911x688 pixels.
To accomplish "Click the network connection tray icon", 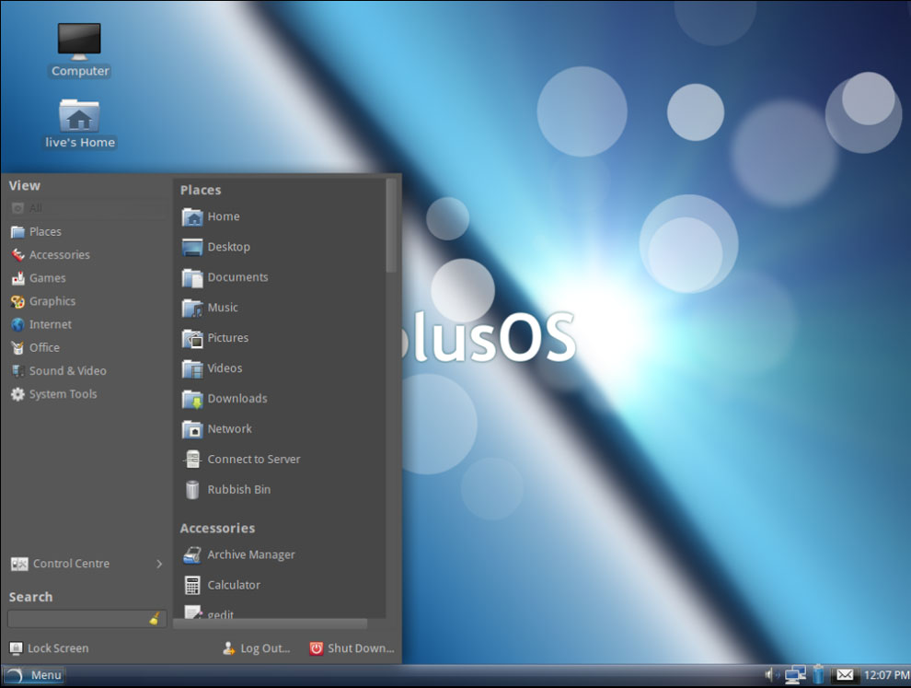I will click(795, 674).
